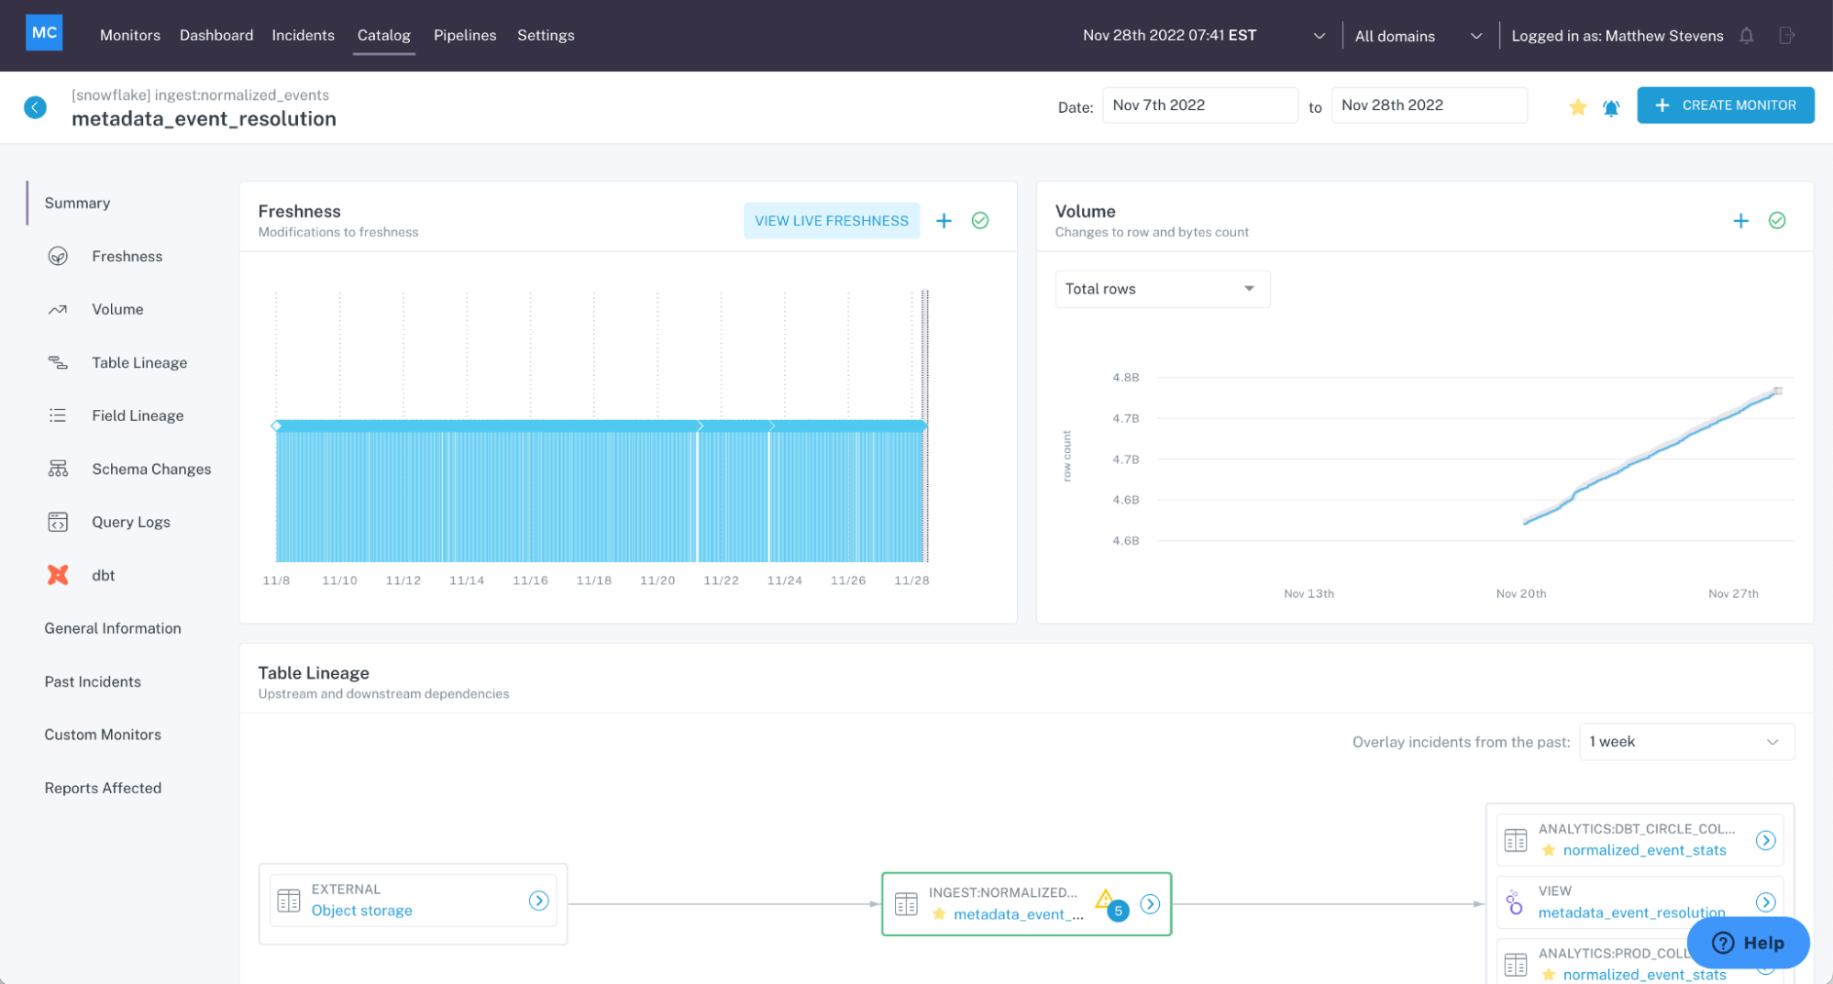Click the Nov 7th 2022 date field
The image size is (1833, 984).
1199,105
